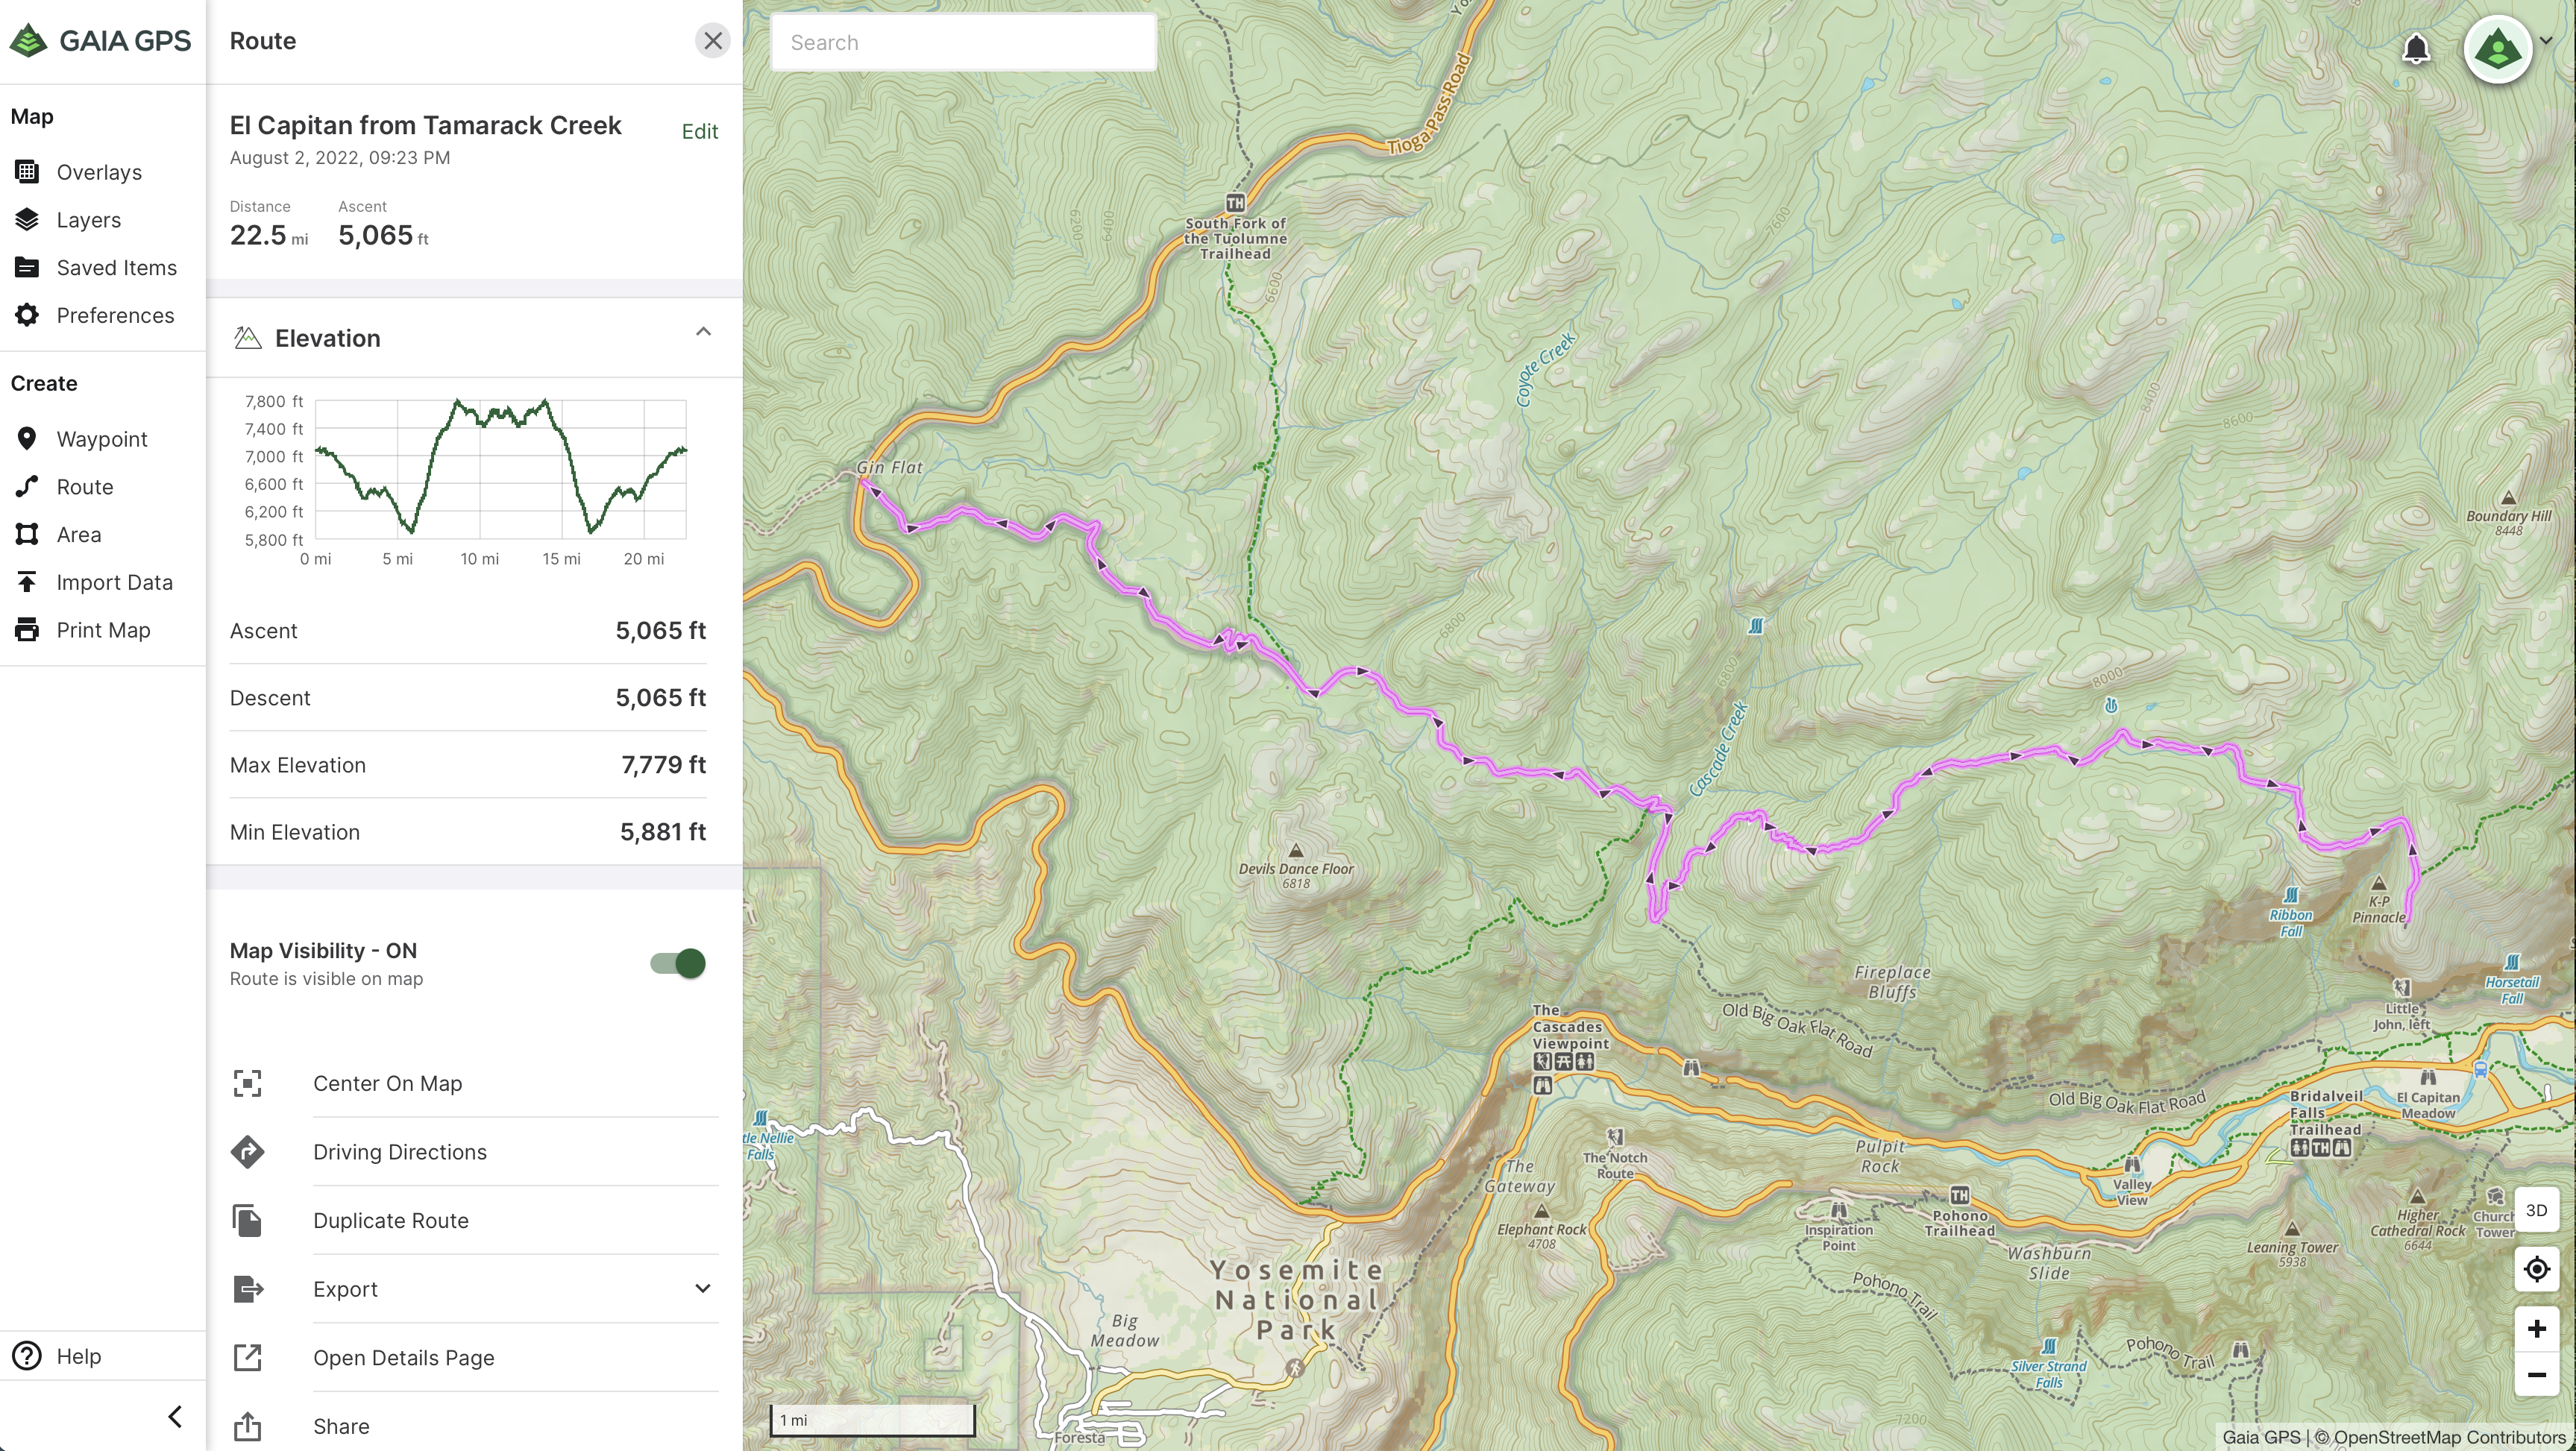Click the Ribbon Fall waterfall marker

point(2291,895)
